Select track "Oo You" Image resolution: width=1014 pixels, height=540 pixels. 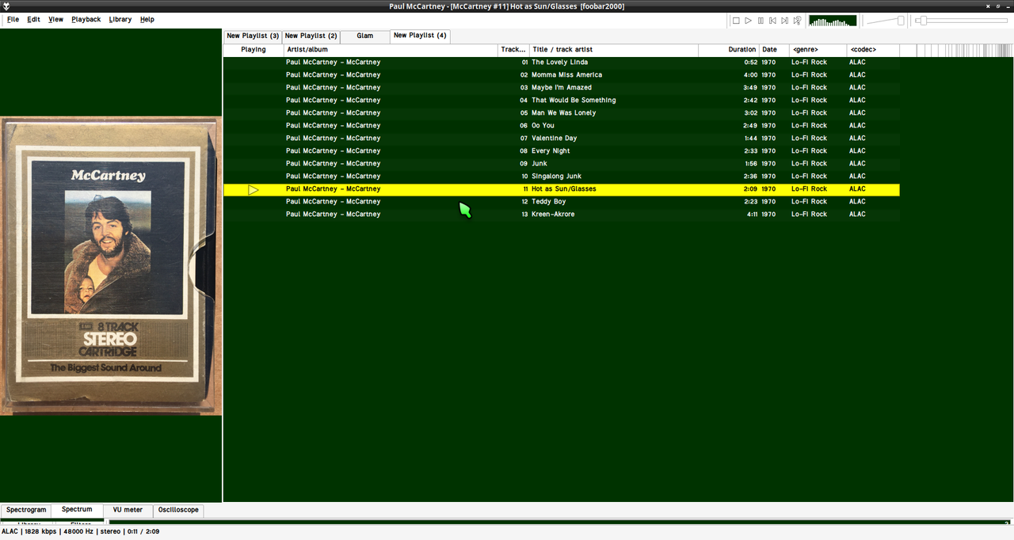coord(562,125)
